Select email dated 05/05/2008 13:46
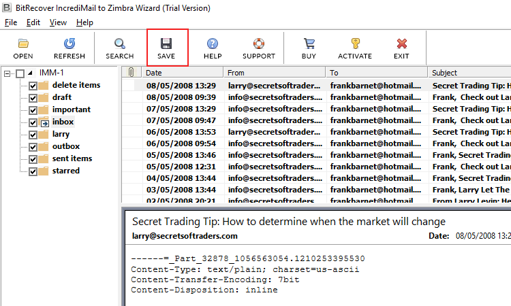Viewport: 511px width, 306px height. 316,155
